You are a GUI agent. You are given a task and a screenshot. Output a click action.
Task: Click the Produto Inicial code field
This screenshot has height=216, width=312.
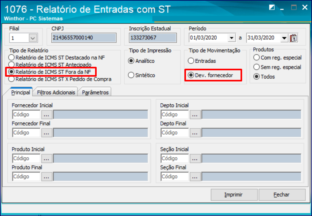pyautogui.click(x=26, y=158)
